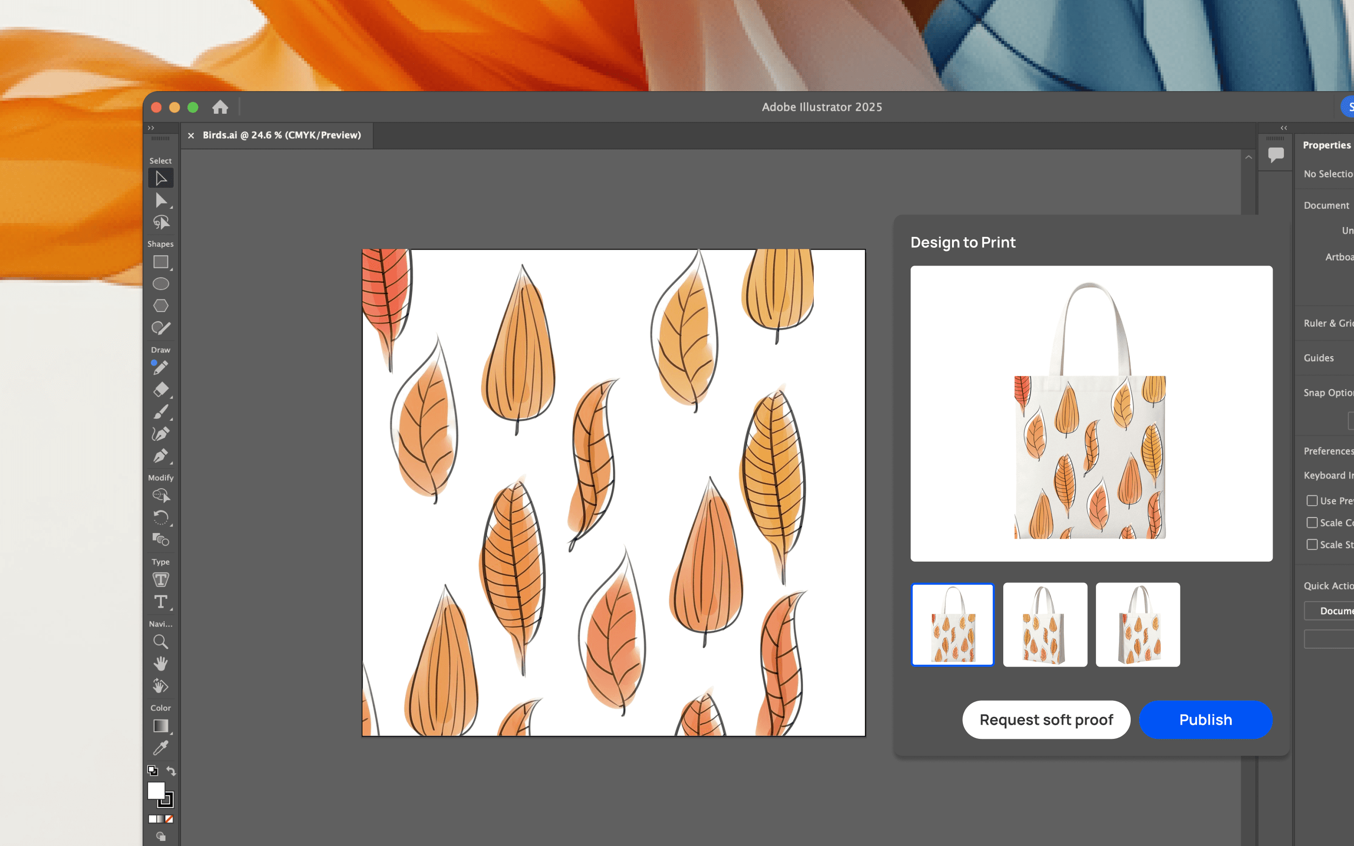This screenshot has width=1354, height=846.
Task: Expand the toolbar with double-arrow chevron
Action: pyautogui.click(x=150, y=128)
